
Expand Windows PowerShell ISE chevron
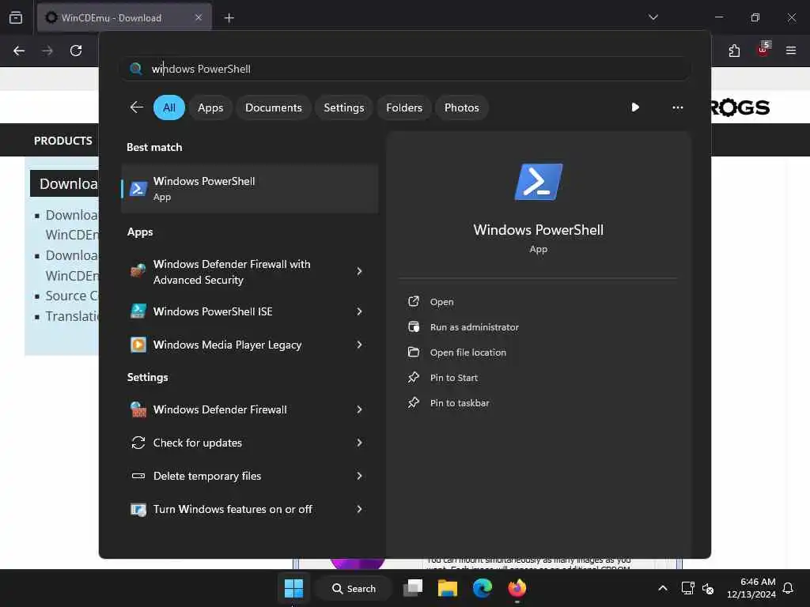tap(360, 311)
